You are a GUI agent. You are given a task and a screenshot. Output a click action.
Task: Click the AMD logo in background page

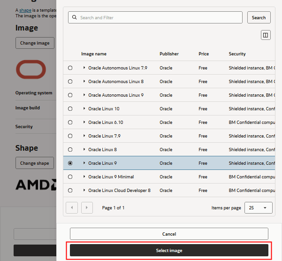tap(36, 184)
